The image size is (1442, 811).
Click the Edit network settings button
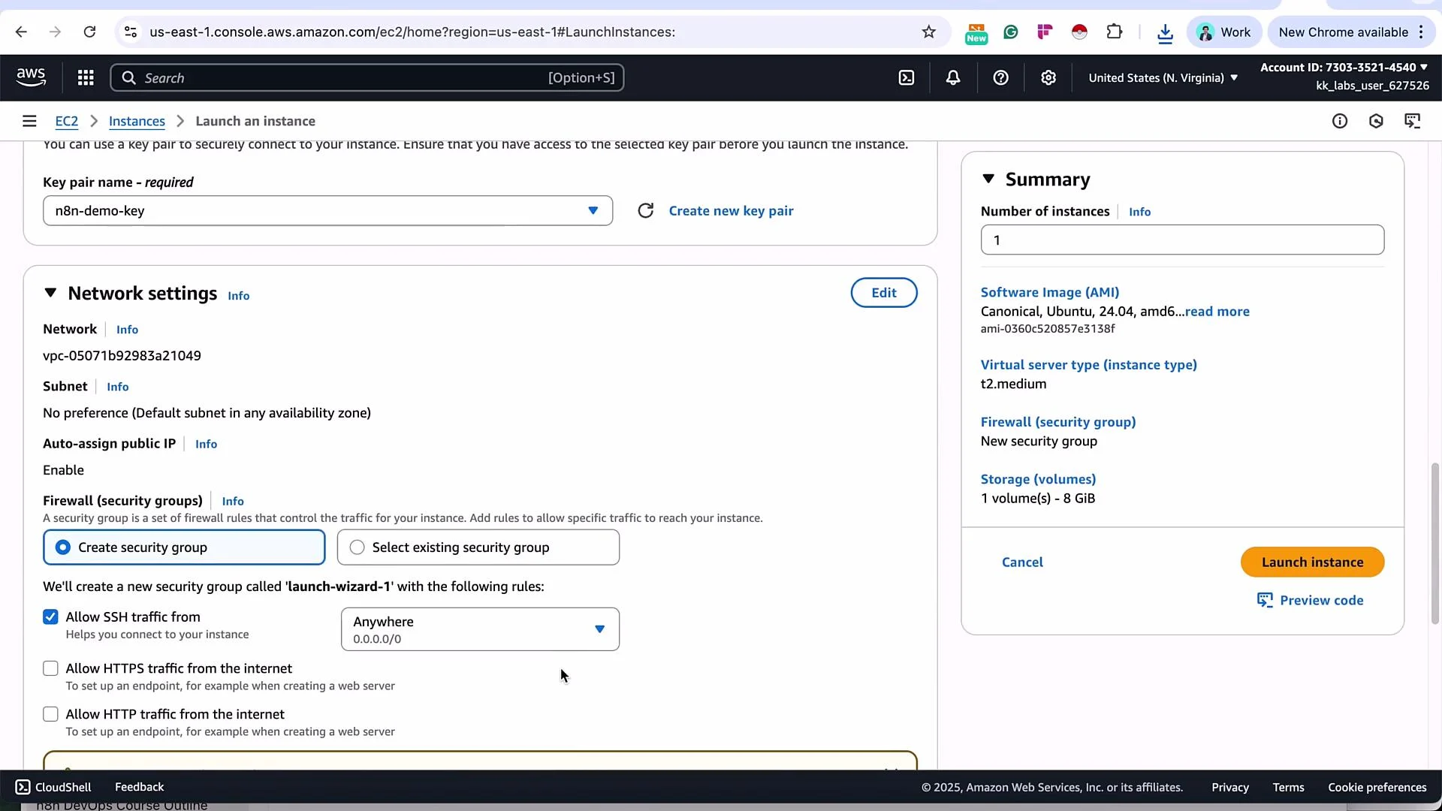883,293
